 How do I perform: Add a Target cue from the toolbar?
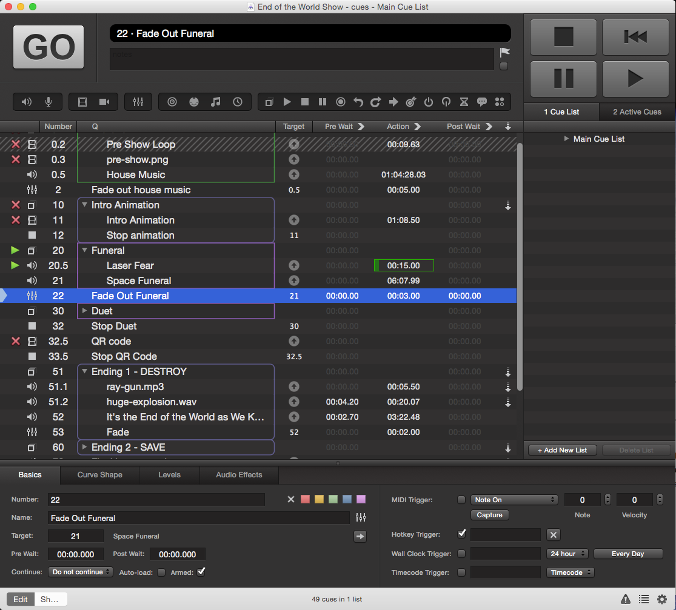tap(411, 102)
